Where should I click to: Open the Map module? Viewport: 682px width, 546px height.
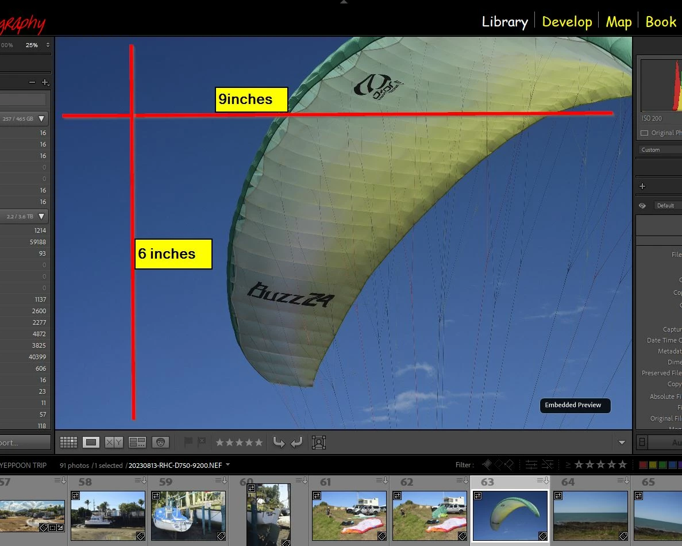[x=618, y=22]
